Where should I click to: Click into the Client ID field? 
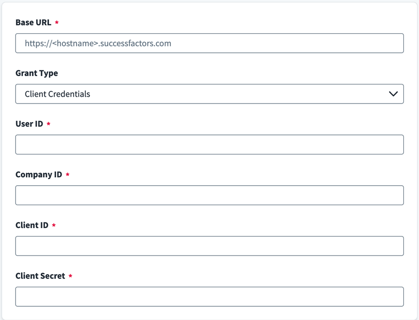[x=209, y=246]
